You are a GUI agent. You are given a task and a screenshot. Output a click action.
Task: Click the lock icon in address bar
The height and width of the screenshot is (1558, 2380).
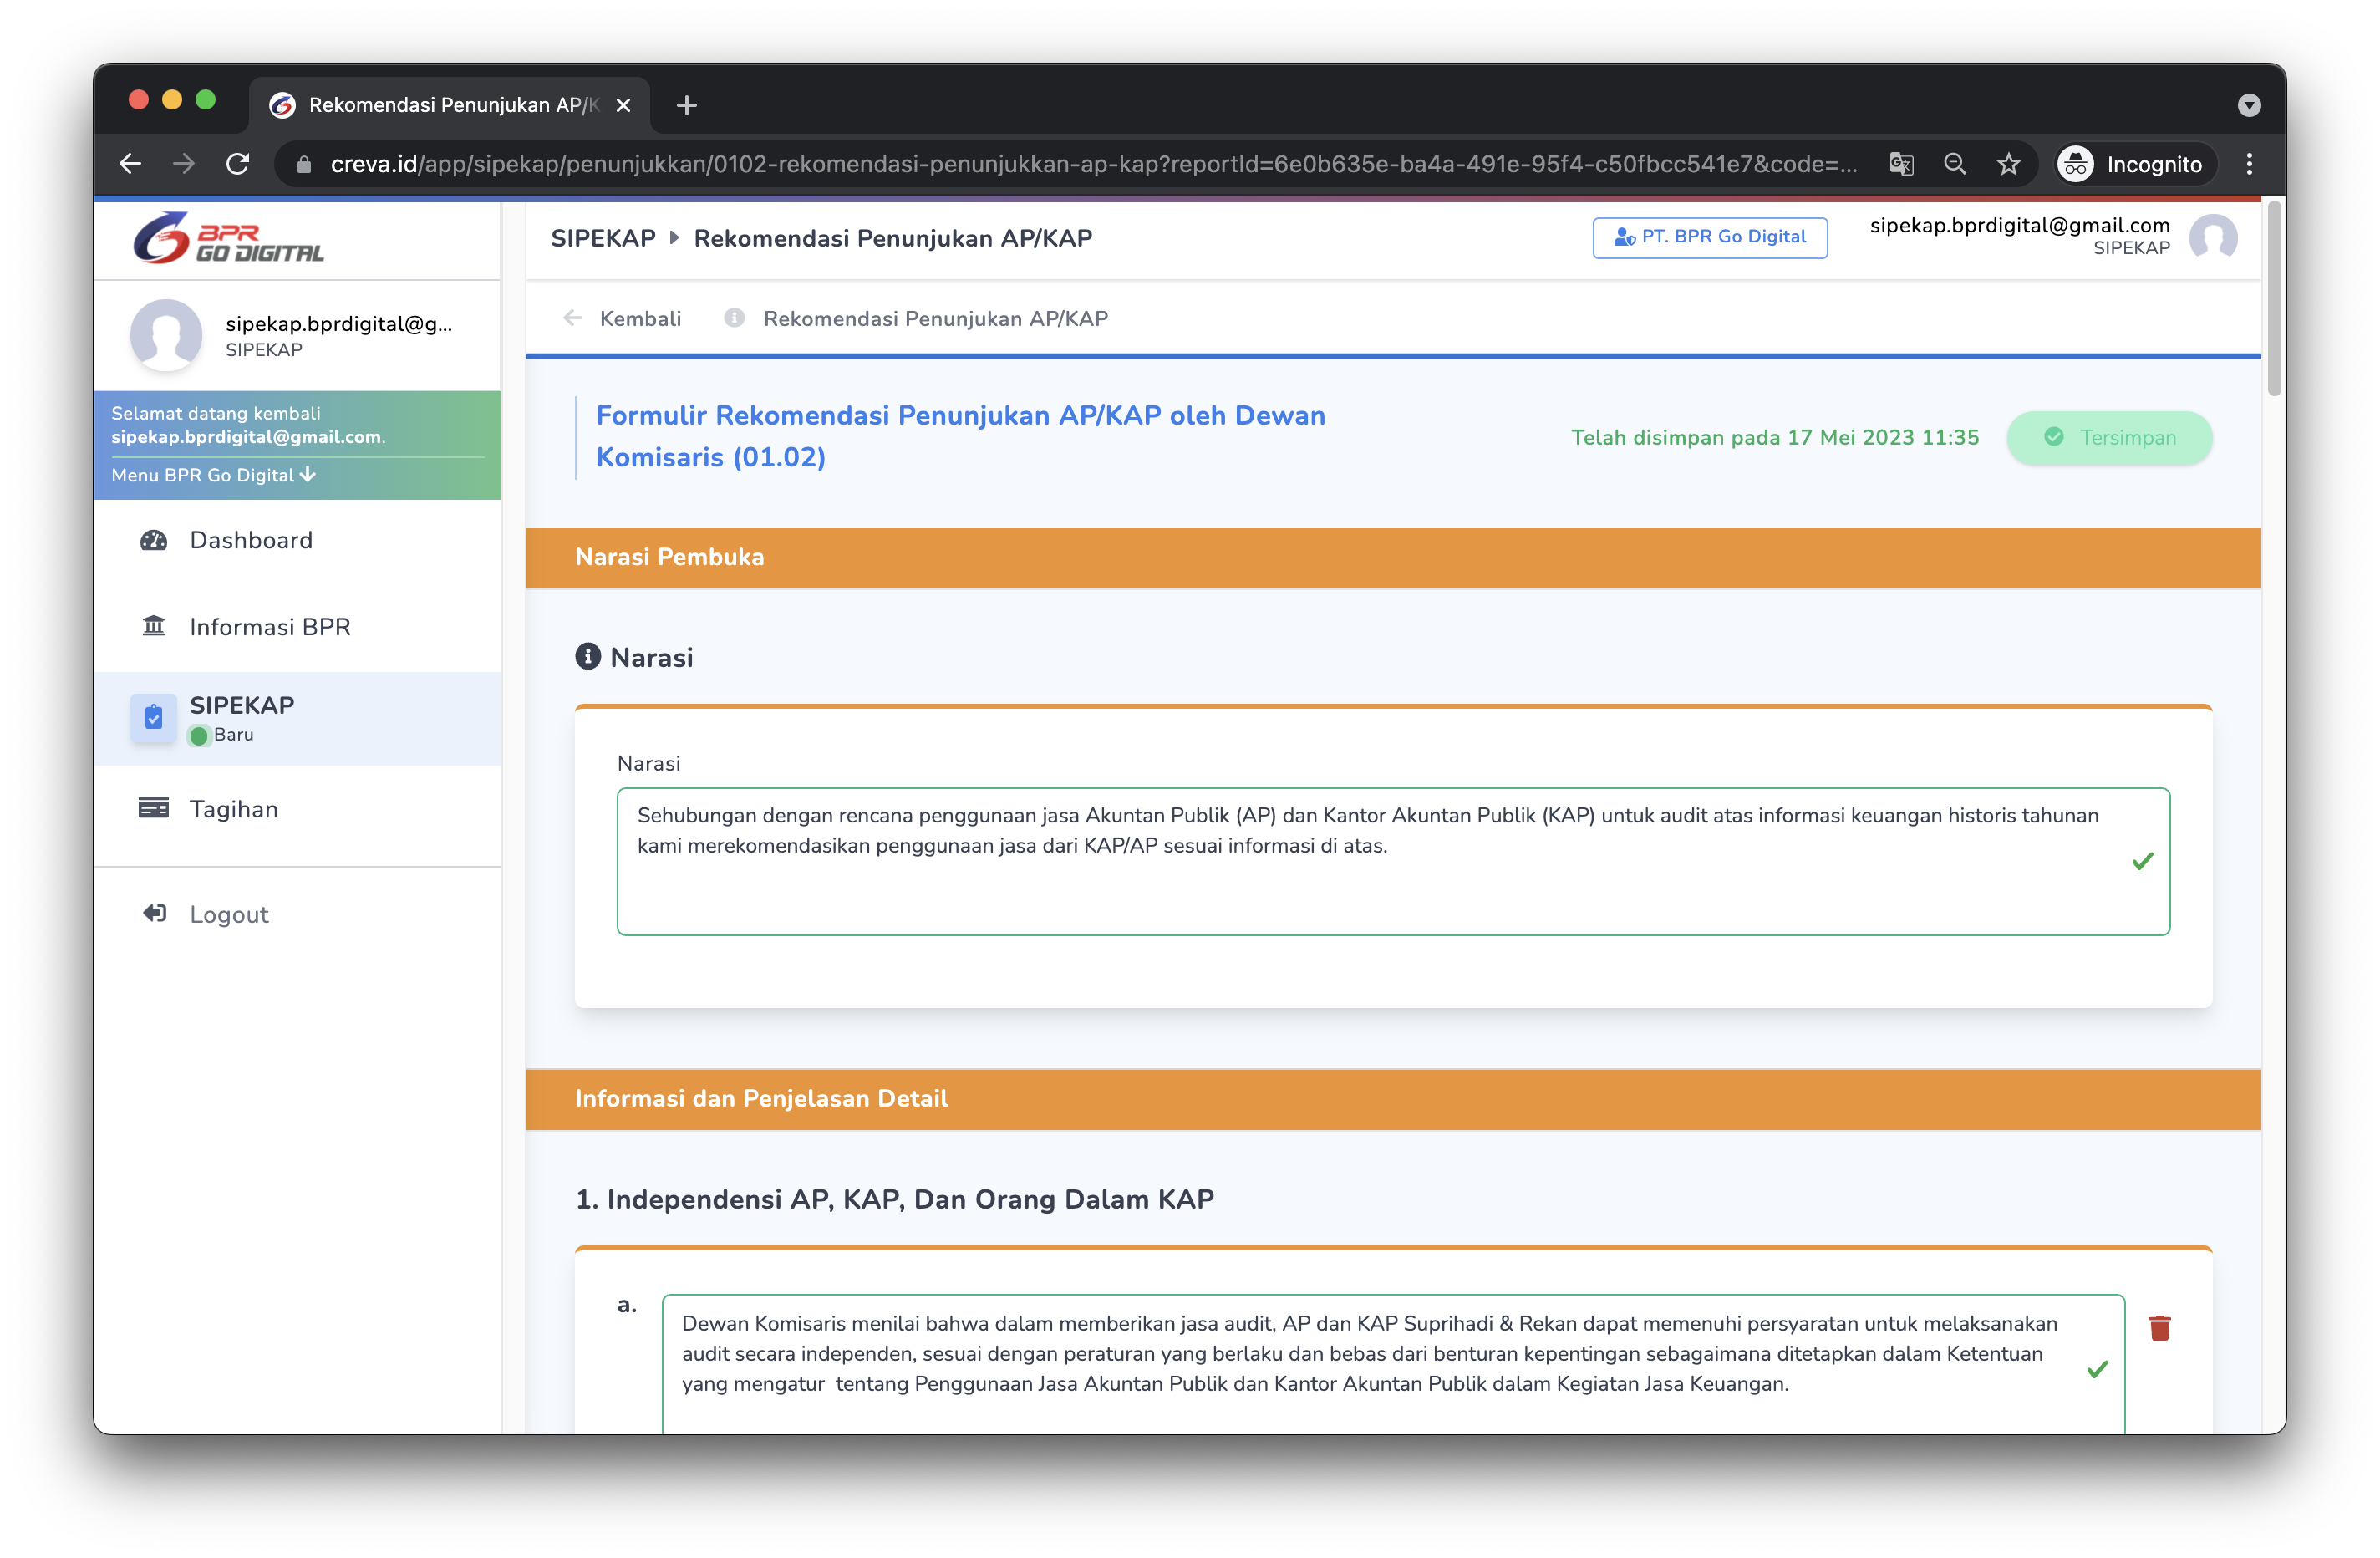(304, 165)
